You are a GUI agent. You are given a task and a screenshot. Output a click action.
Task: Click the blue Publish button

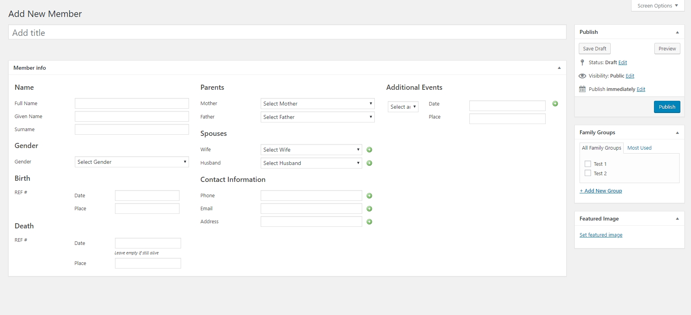point(667,107)
